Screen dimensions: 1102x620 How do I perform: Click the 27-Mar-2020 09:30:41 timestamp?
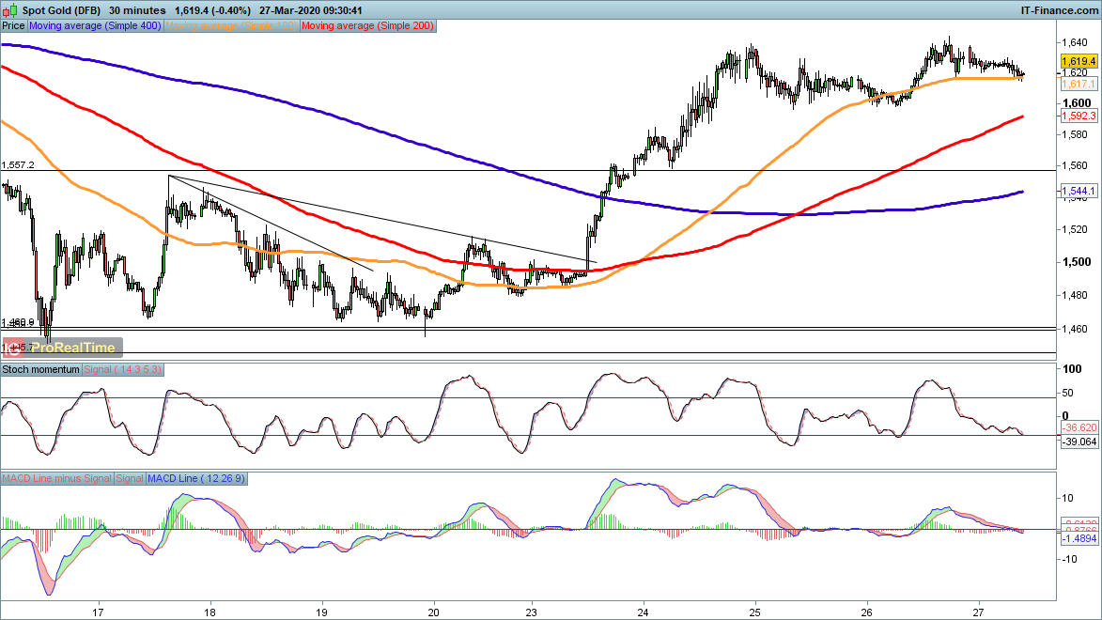311,10
